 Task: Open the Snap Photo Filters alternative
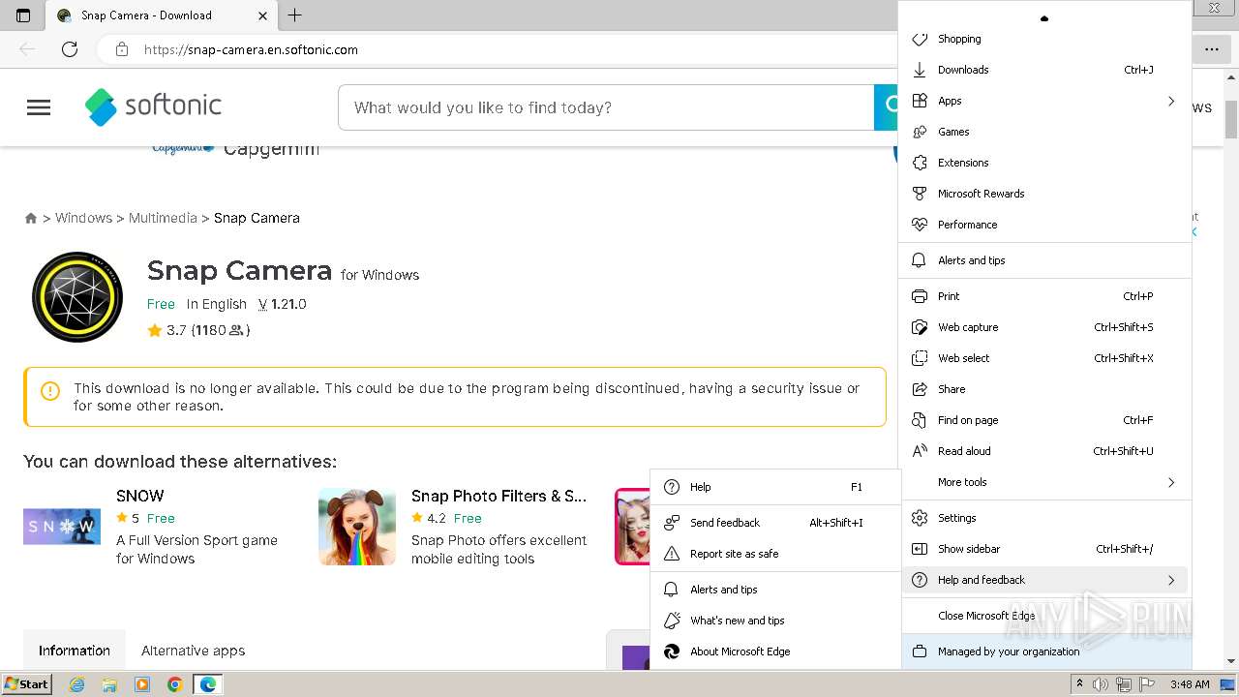click(499, 496)
